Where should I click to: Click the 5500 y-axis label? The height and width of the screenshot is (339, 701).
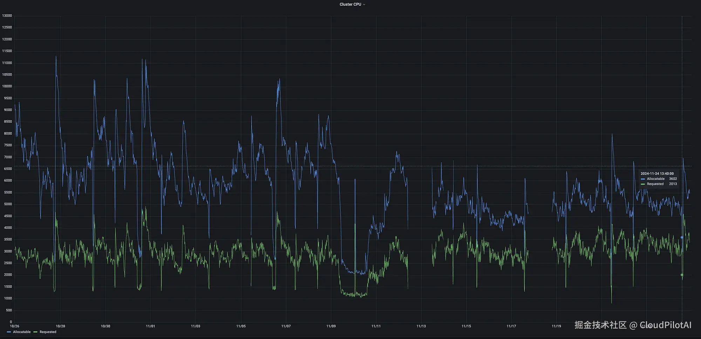8,192
